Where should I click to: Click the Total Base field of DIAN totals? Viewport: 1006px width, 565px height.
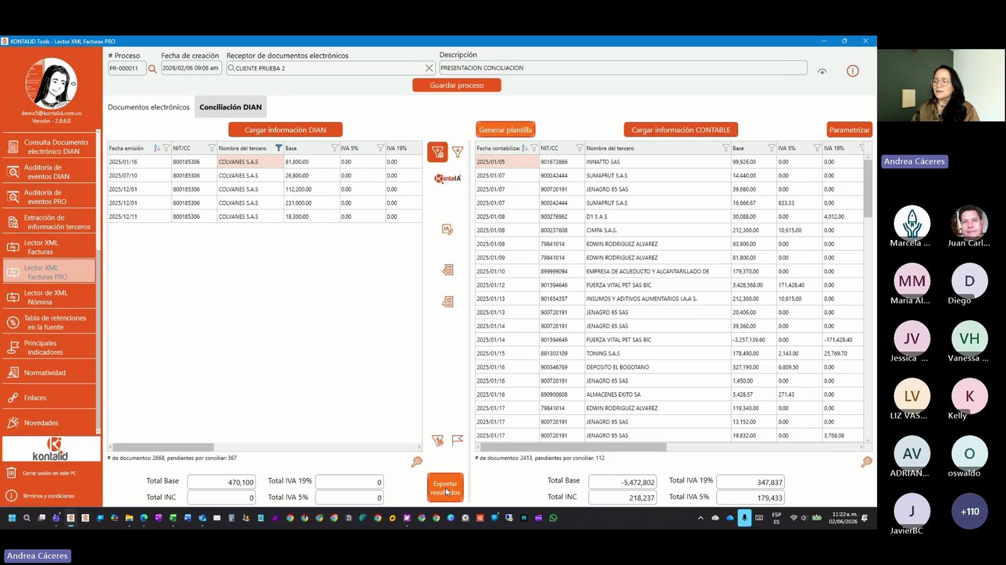tap(221, 482)
